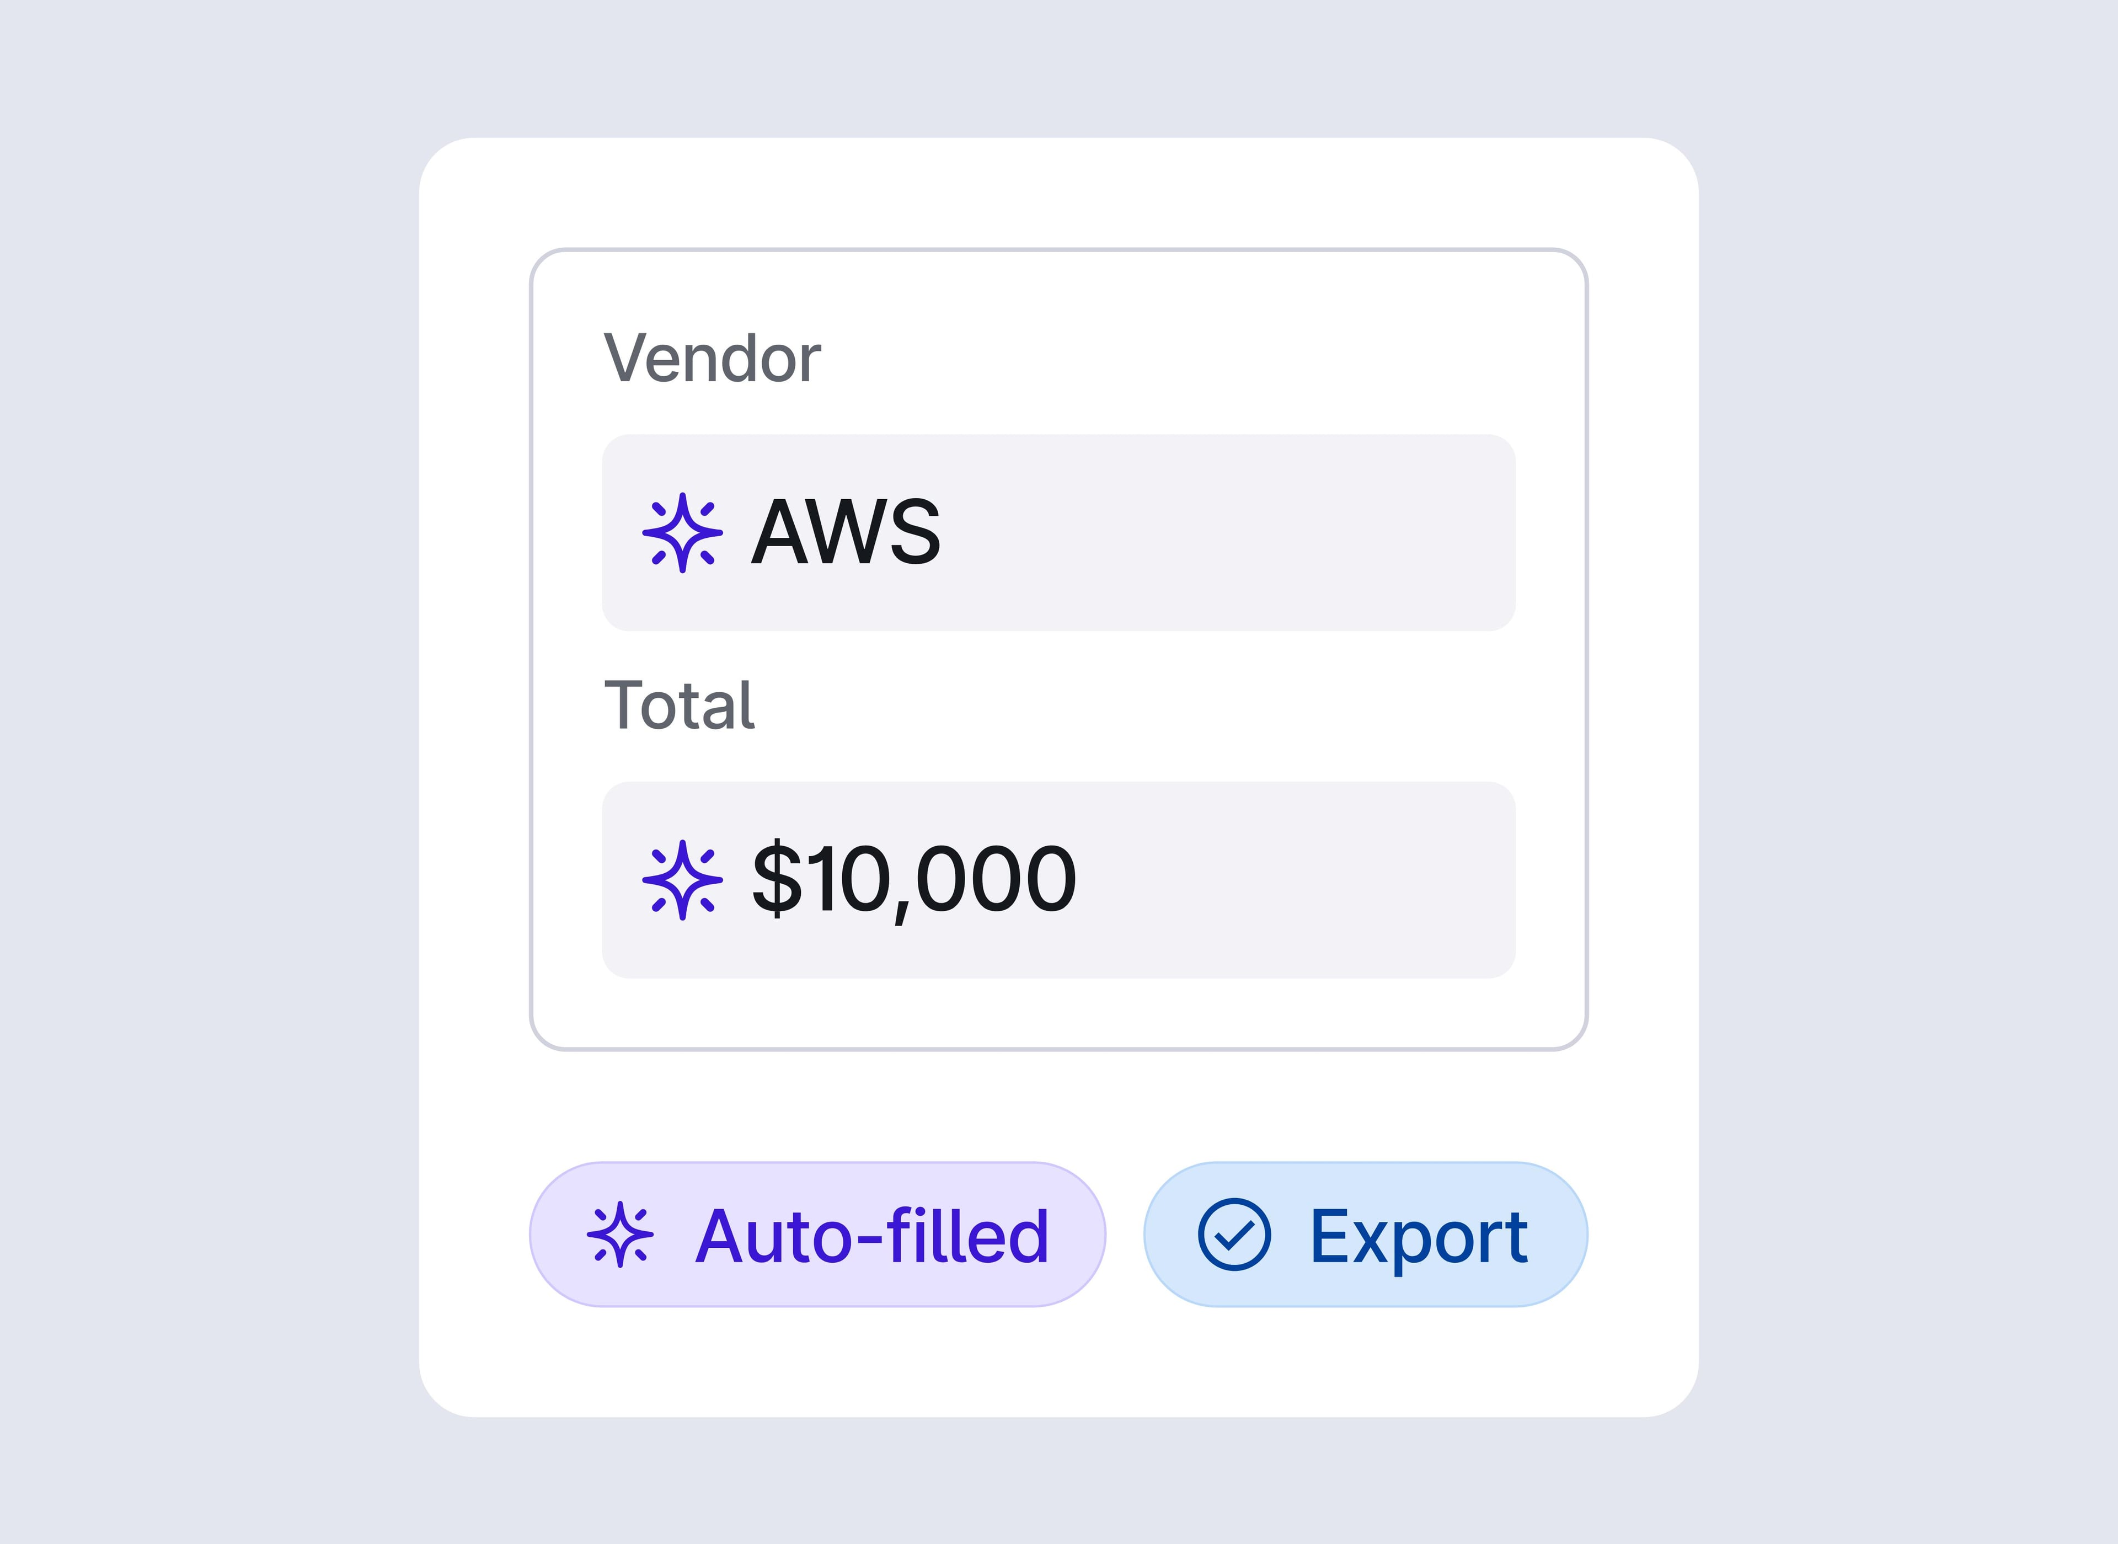Screen dimensions: 2118x1544
Task: Click the sparkle icon in Auto-filled badge
Action: click(619, 1235)
